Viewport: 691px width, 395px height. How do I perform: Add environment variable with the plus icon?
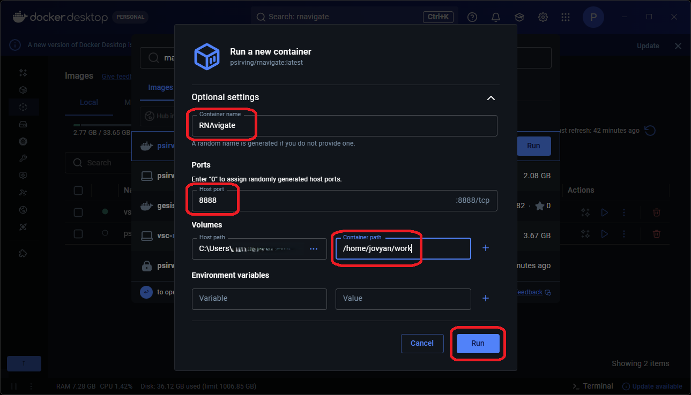pyautogui.click(x=486, y=298)
